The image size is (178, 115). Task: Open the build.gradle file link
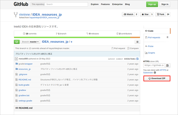[24, 85]
